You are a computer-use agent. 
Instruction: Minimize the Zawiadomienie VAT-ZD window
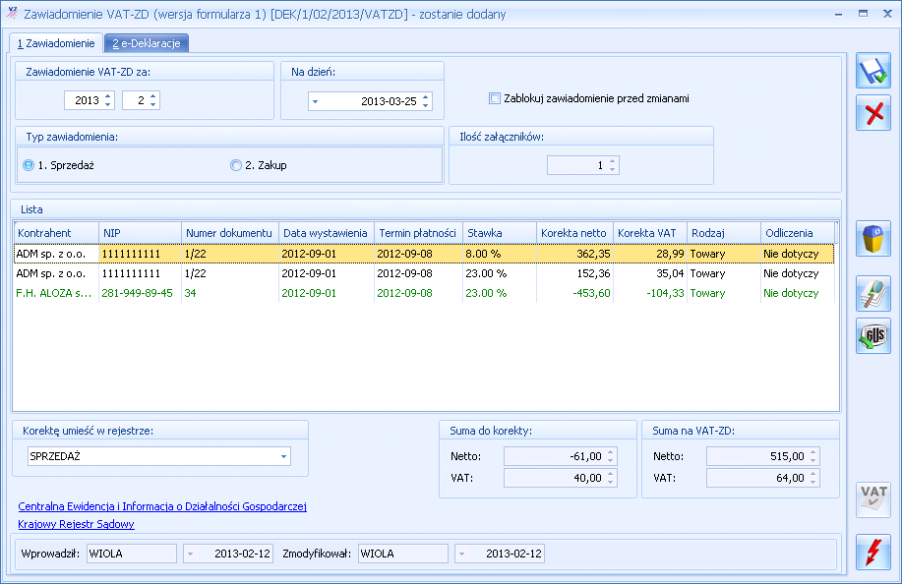839,14
